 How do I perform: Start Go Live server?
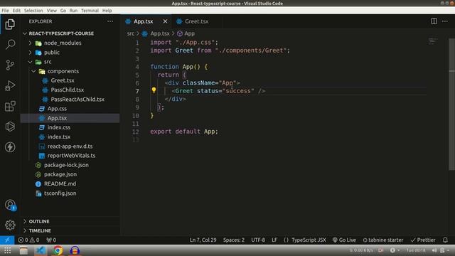point(344,240)
